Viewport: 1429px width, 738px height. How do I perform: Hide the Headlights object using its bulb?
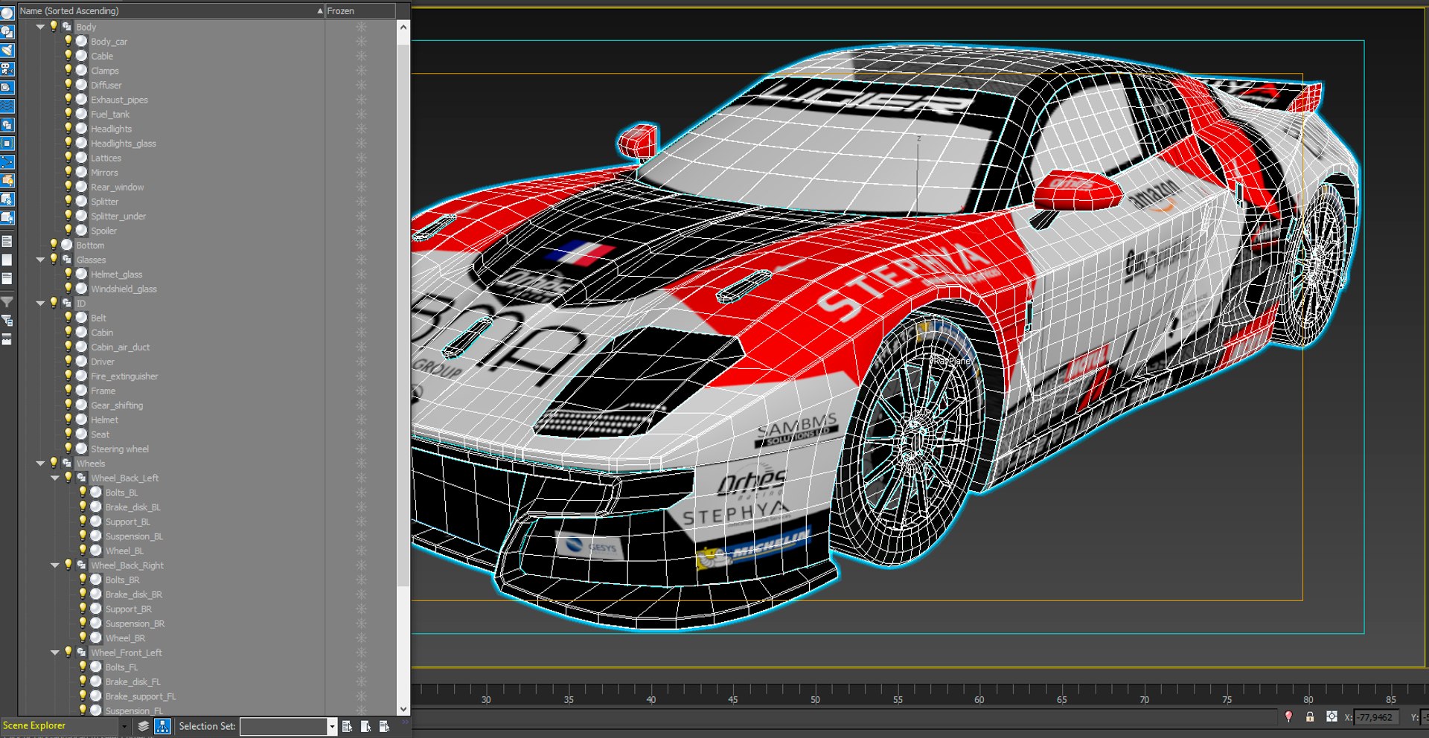(68, 129)
